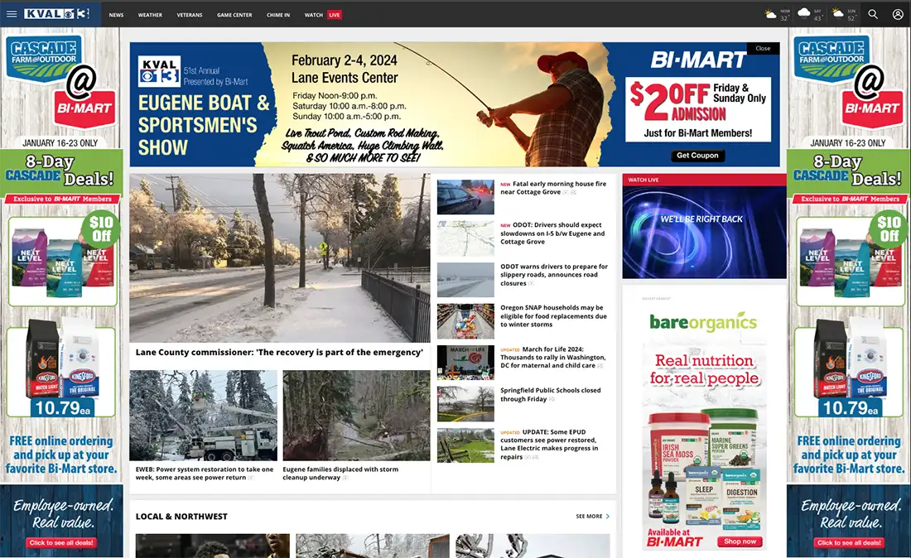Open Fatal early morning house fire story
Image resolution: width=911 pixels, height=558 pixels.
point(553,188)
